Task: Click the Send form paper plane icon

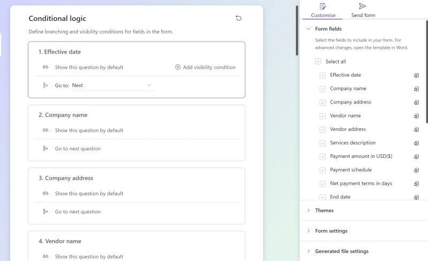Action: tap(363, 6)
